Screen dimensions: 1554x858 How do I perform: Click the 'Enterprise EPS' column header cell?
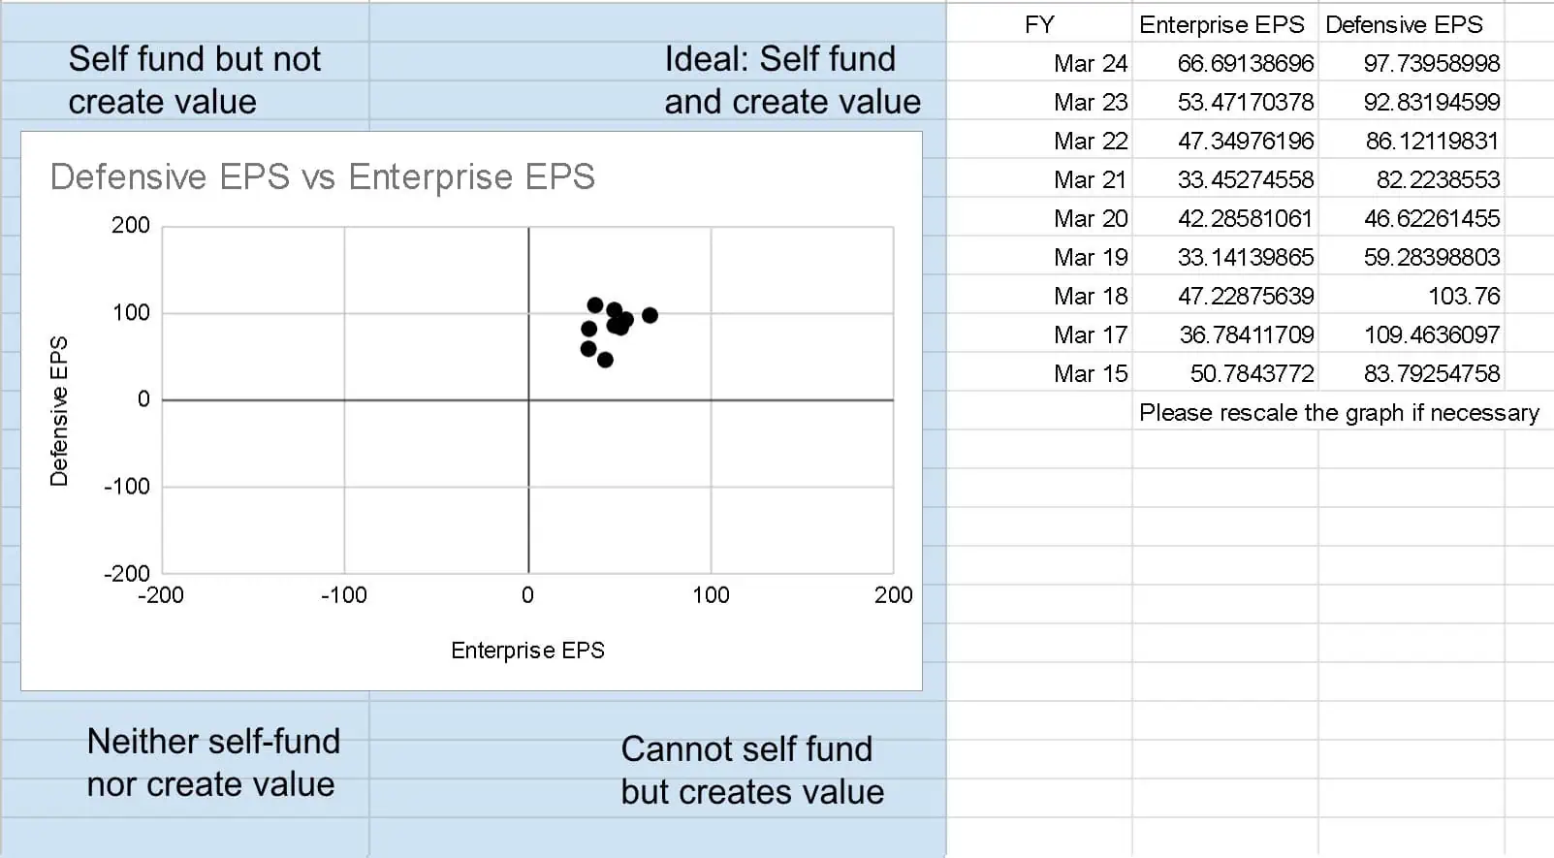(1221, 24)
